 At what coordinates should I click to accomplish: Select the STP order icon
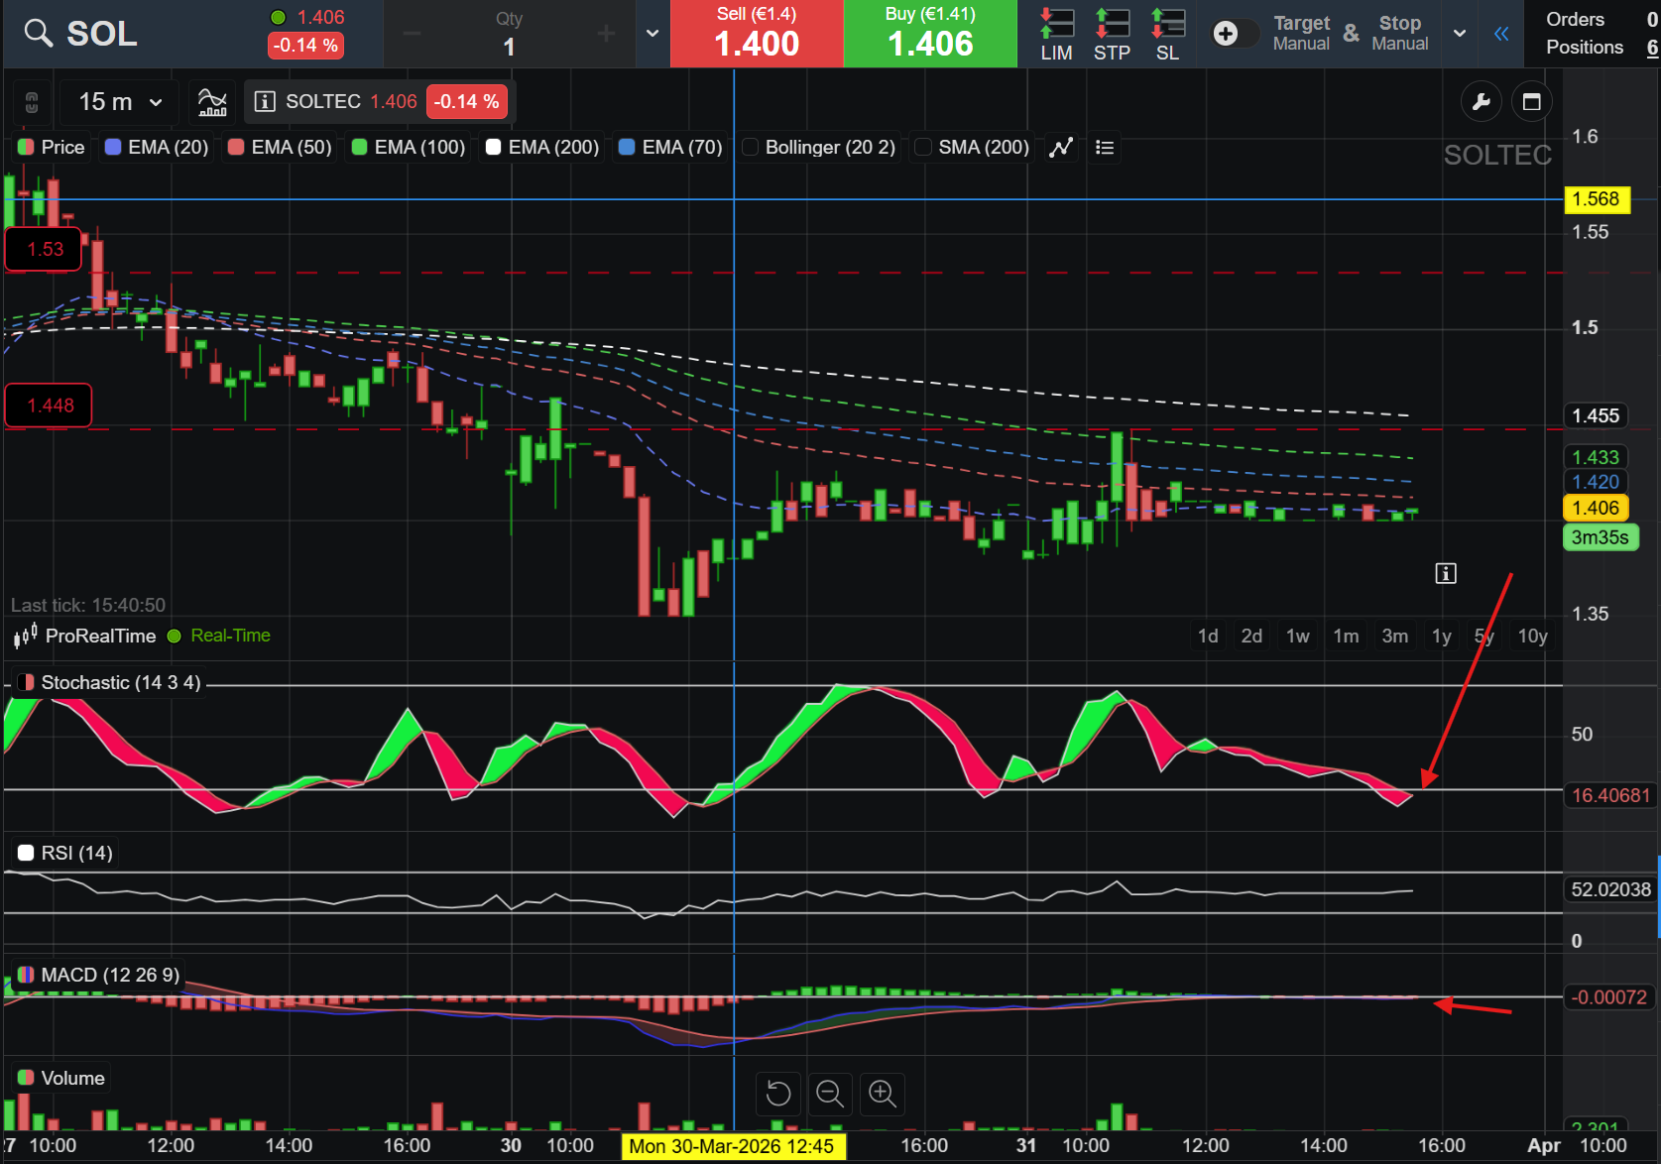[x=1112, y=34]
